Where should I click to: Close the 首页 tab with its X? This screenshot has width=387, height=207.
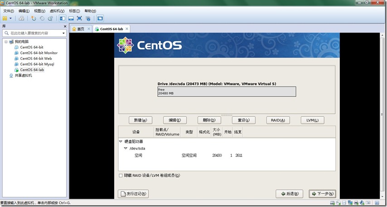pyautogui.click(x=89, y=29)
